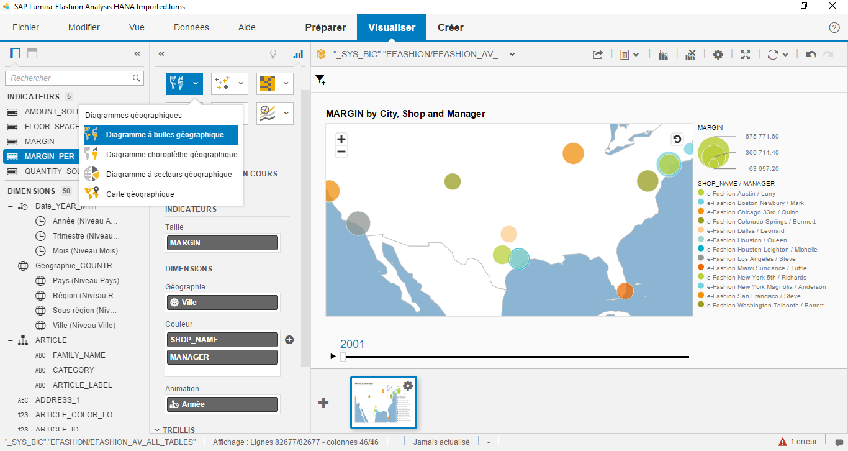The image size is (848, 451).
Task: Open the refresh options dropdown arrow
Action: 785,55
